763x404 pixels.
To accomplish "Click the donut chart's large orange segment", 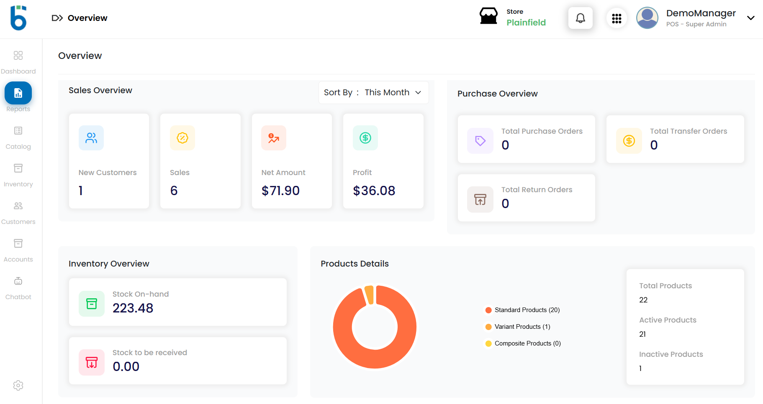I will pyautogui.click(x=375, y=359).
